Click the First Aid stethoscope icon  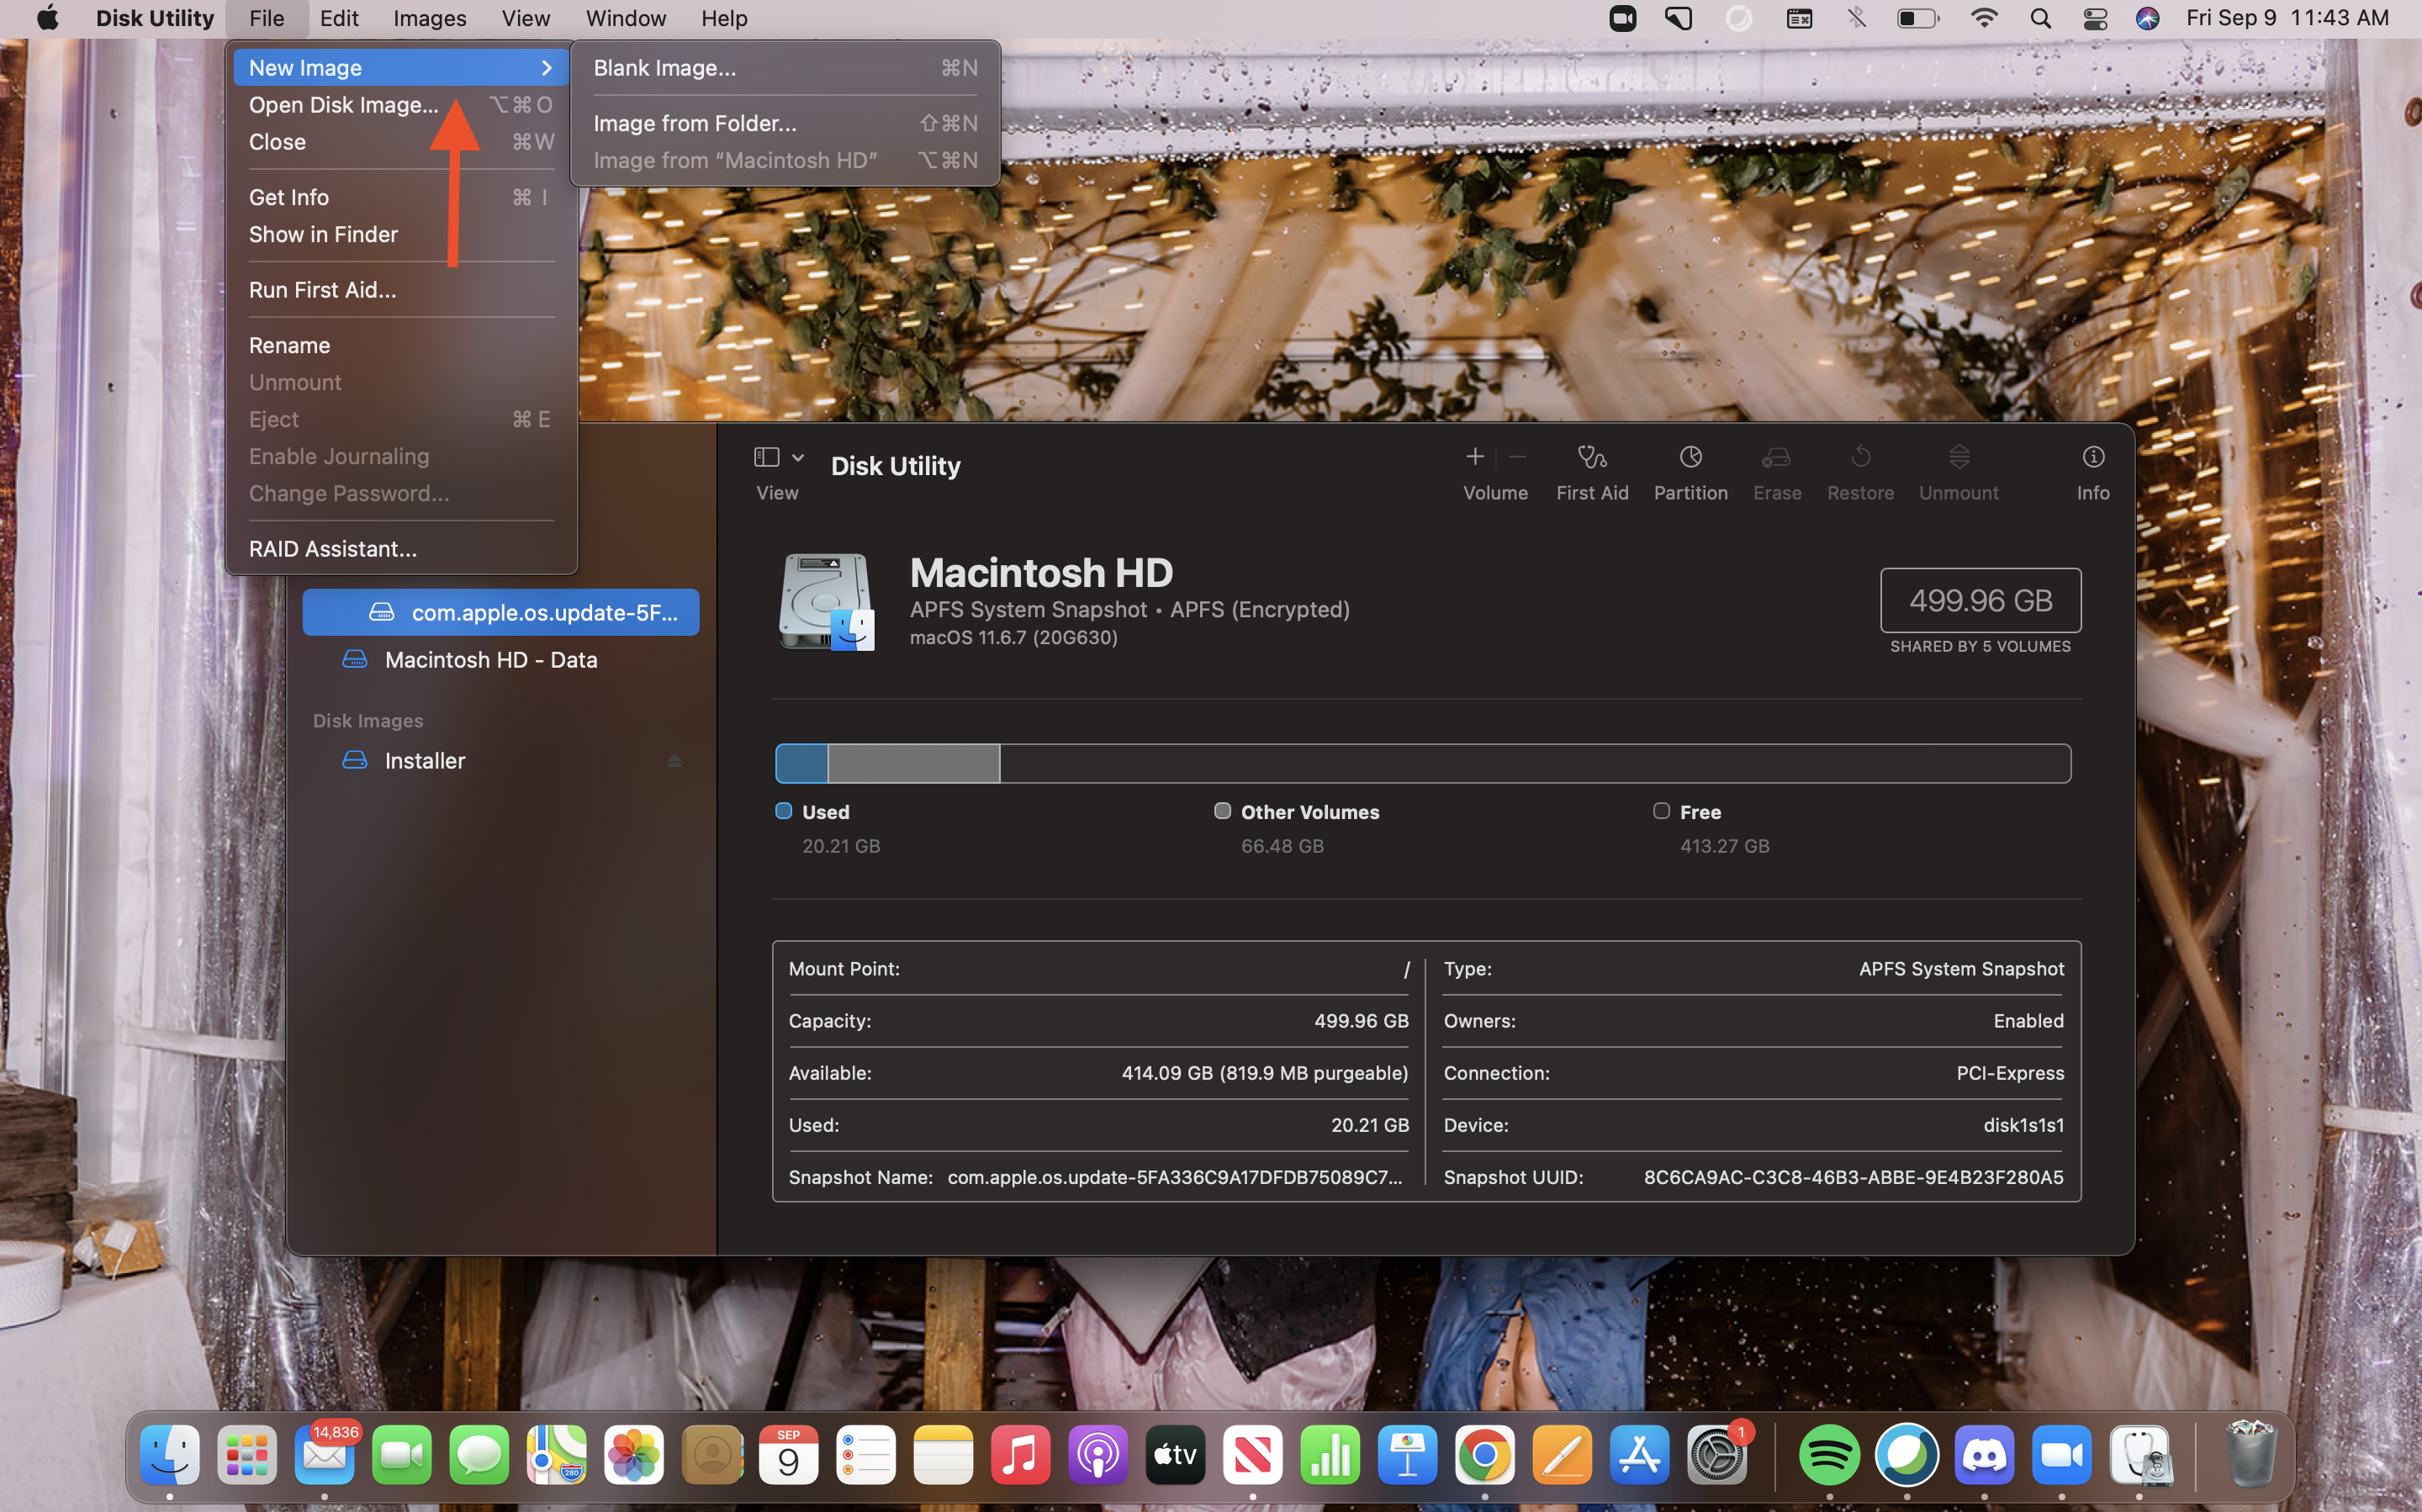1591,457
